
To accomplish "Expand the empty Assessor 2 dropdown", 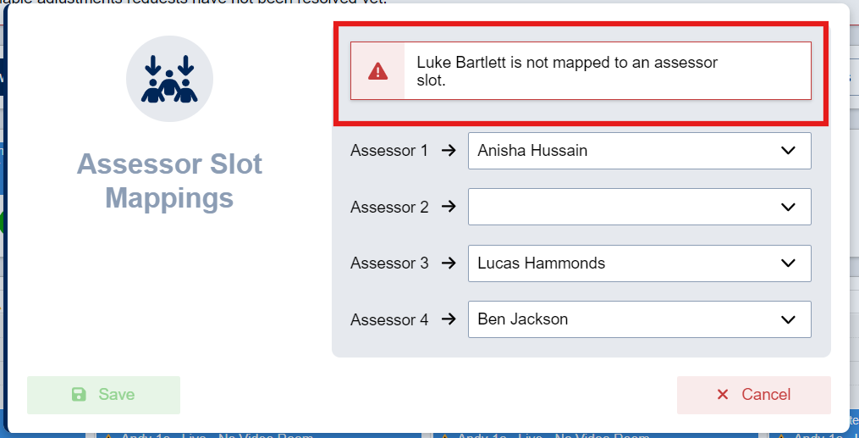I will point(639,207).
